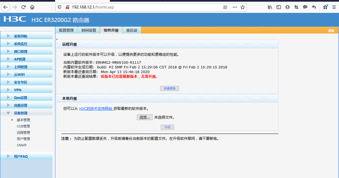Click the shield tracking protection icon
The width and height of the screenshot is (339, 178).
point(59,7)
